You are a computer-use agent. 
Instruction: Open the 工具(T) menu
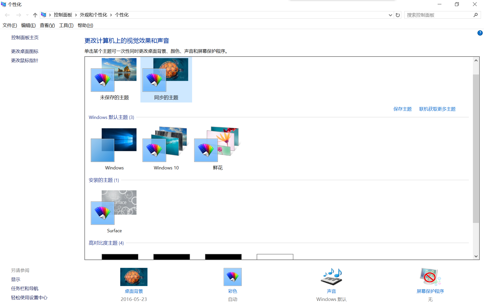66,25
